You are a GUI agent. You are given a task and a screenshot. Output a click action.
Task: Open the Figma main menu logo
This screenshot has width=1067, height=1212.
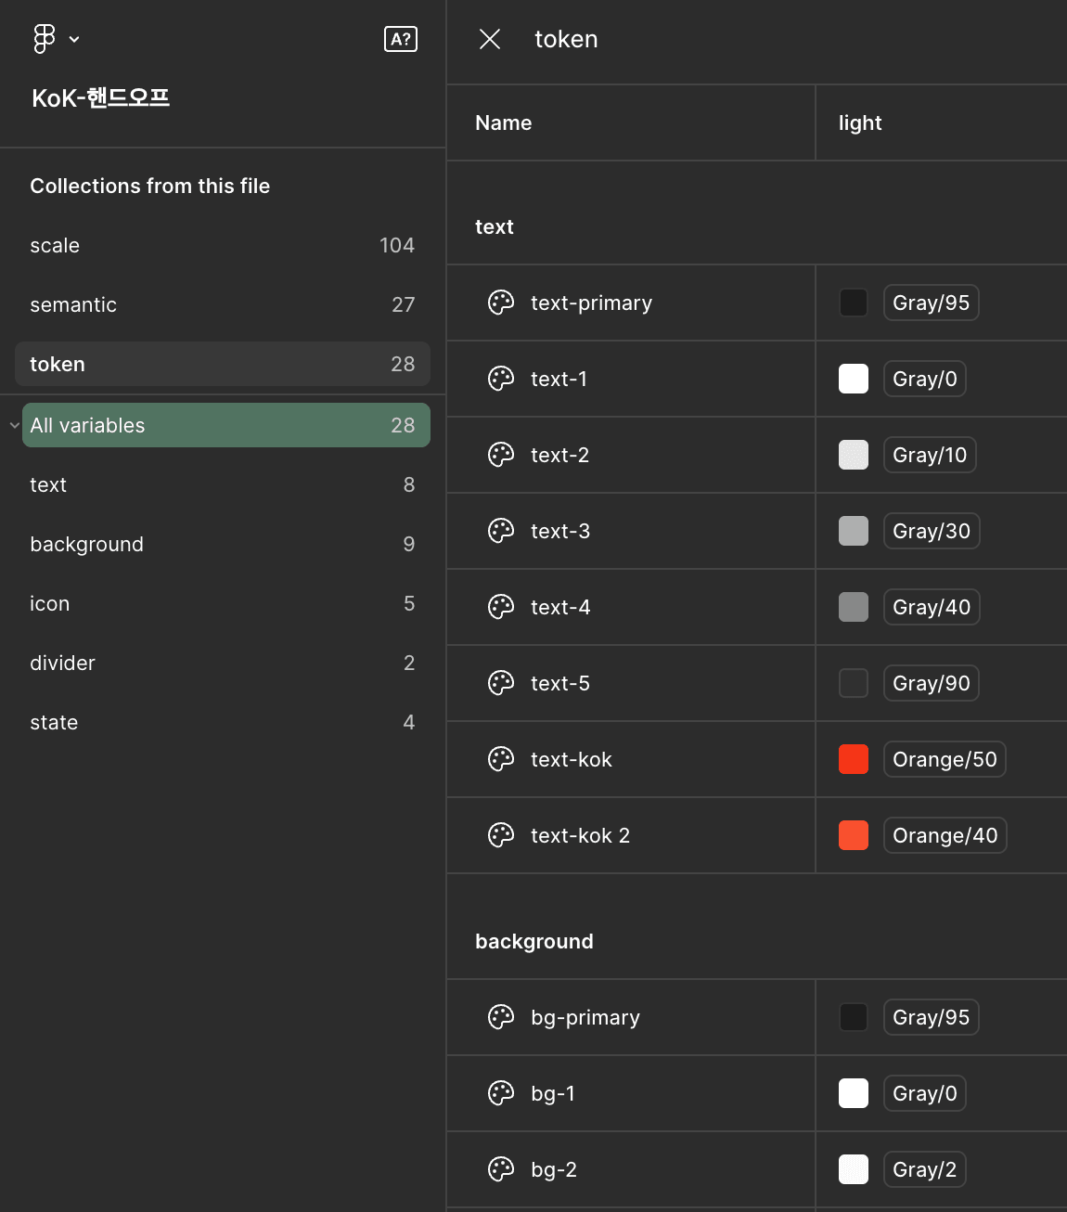click(45, 39)
